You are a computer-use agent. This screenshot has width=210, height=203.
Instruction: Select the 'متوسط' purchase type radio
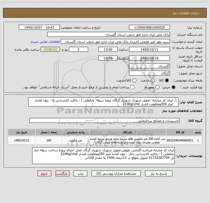(x=157, y=87)
